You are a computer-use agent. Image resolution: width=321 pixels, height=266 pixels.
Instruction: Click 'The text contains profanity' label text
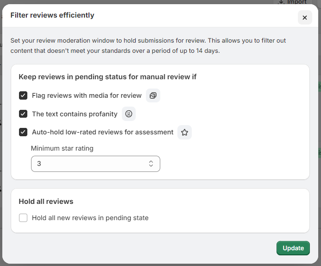(x=75, y=114)
